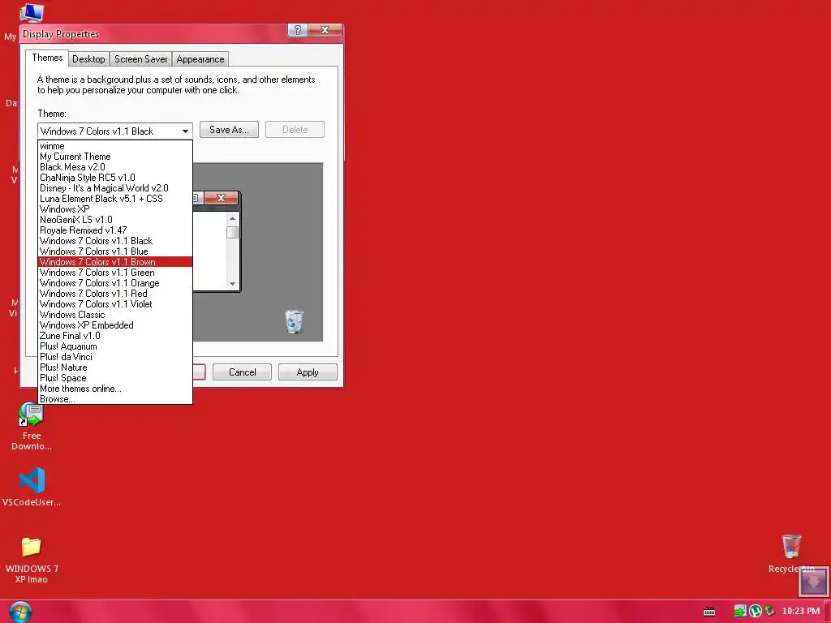This screenshot has height=623, width=831.
Task: Select Windows 7 Colors v1.1 Violet
Action: (x=115, y=304)
